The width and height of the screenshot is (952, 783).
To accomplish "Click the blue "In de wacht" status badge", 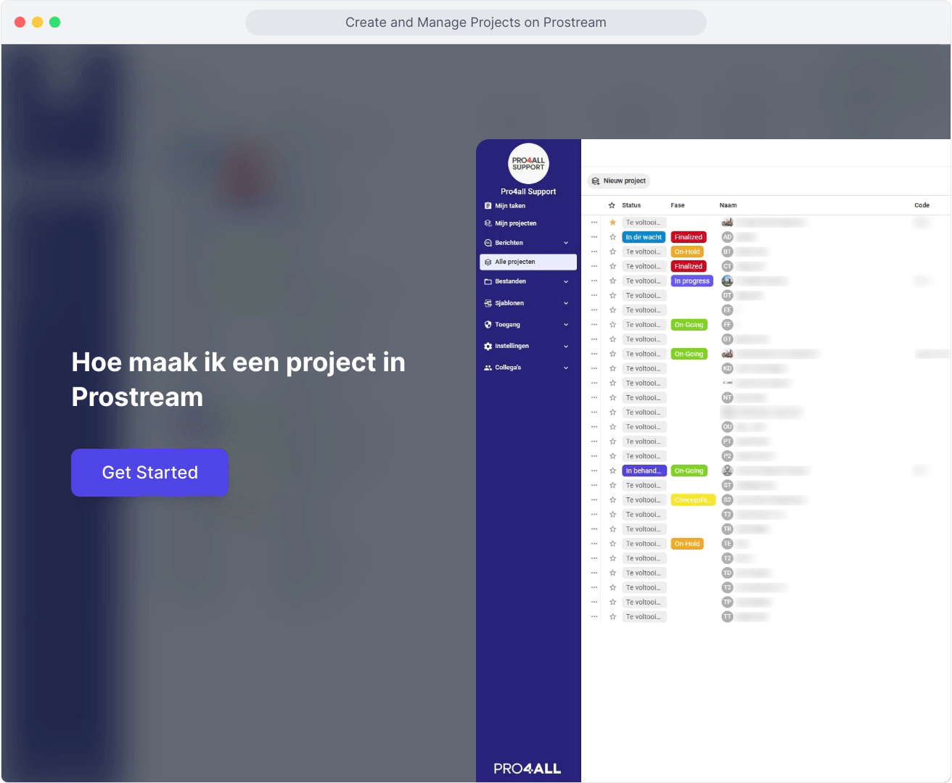I will click(644, 237).
